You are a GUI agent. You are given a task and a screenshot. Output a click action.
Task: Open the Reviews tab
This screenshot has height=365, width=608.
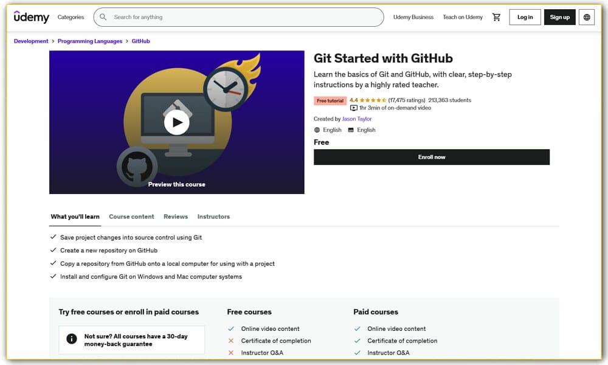pos(175,217)
